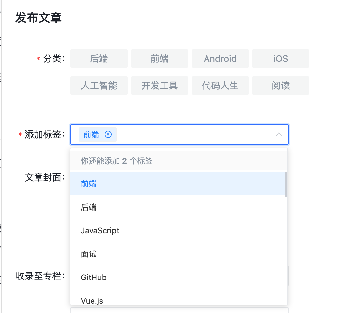Image resolution: width=357 pixels, height=313 pixels.
Task: Choose the Vue.js tag option
Action: (x=92, y=300)
